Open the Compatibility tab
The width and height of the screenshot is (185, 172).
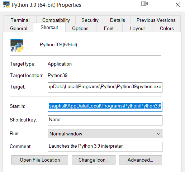(x=56, y=20)
